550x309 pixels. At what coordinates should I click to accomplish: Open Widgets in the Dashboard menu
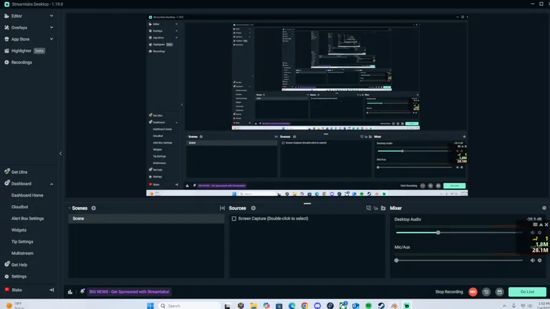[x=19, y=230]
